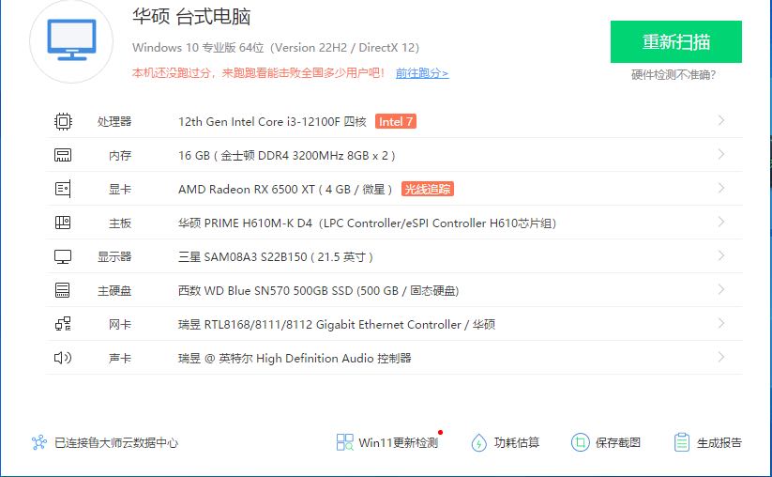Click the 光线追踪 badge
This screenshot has width=772, height=477.
(428, 190)
